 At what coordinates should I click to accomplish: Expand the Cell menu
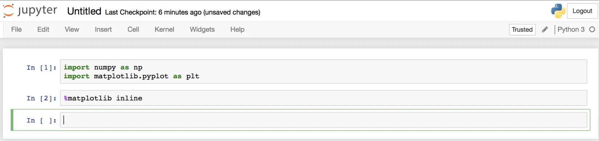point(133,29)
